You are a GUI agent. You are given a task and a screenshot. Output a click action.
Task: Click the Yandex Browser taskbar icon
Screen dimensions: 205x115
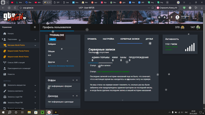point(49,112)
